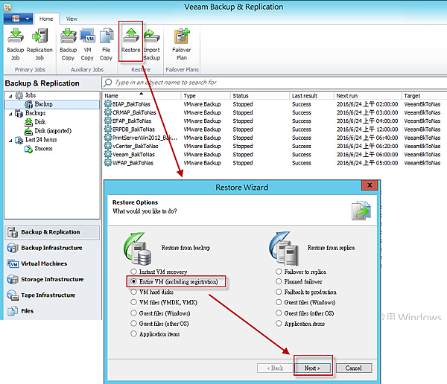
Task: Choose VM hard disks restore option
Action: click(133, 292)
